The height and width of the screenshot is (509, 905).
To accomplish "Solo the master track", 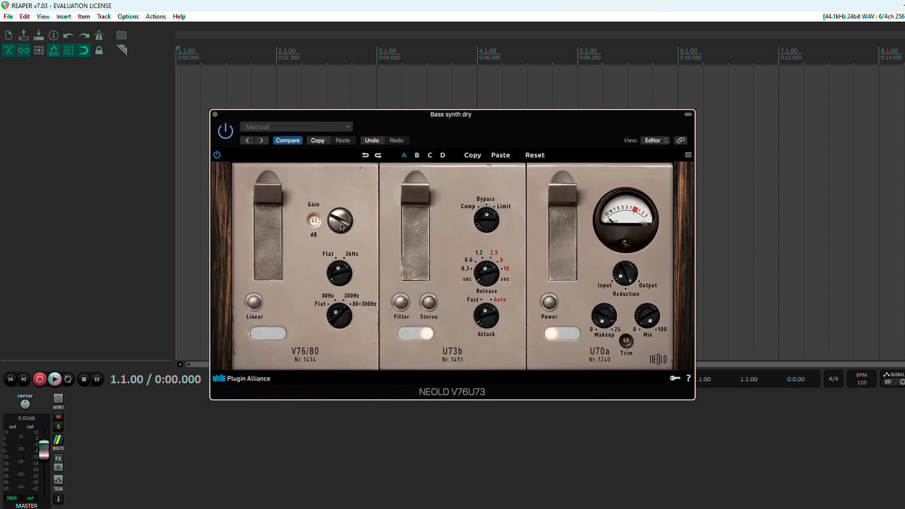I will pos(58,427).
